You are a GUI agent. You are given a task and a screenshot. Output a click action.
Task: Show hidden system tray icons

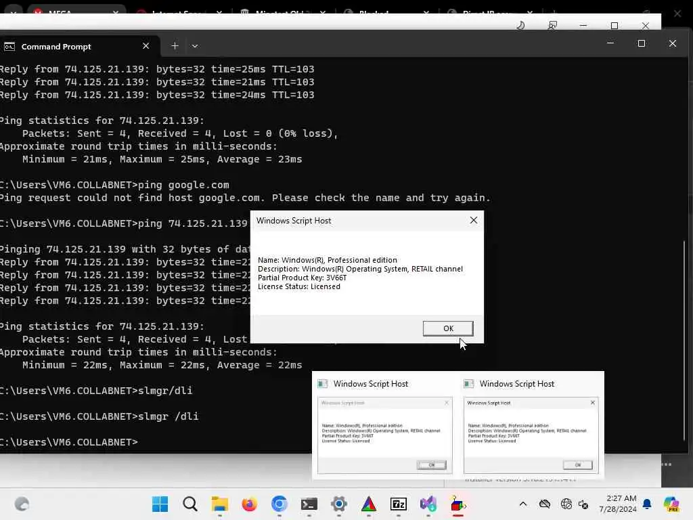523,504
